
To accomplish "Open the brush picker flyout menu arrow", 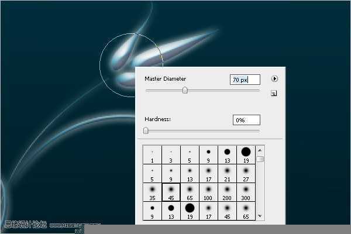I will tap(274, 78).
